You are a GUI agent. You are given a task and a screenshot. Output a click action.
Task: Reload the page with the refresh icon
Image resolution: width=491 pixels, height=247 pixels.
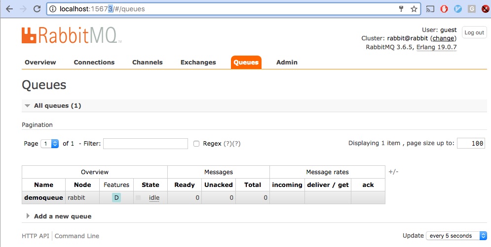tap(37, 9)
